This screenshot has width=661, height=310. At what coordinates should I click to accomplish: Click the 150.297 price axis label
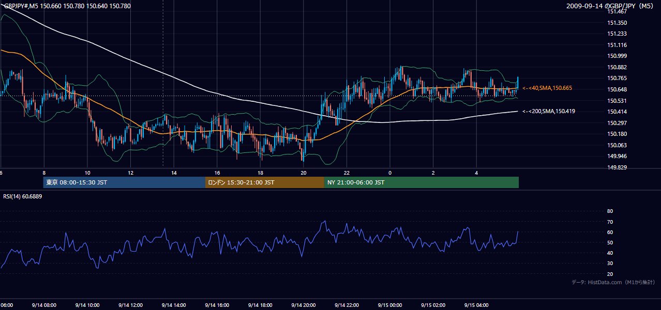tap(617, 123)
